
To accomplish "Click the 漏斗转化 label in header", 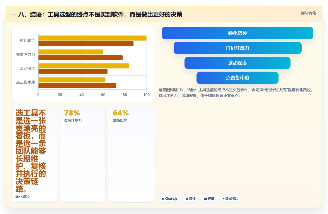I will tap(308, 13).
